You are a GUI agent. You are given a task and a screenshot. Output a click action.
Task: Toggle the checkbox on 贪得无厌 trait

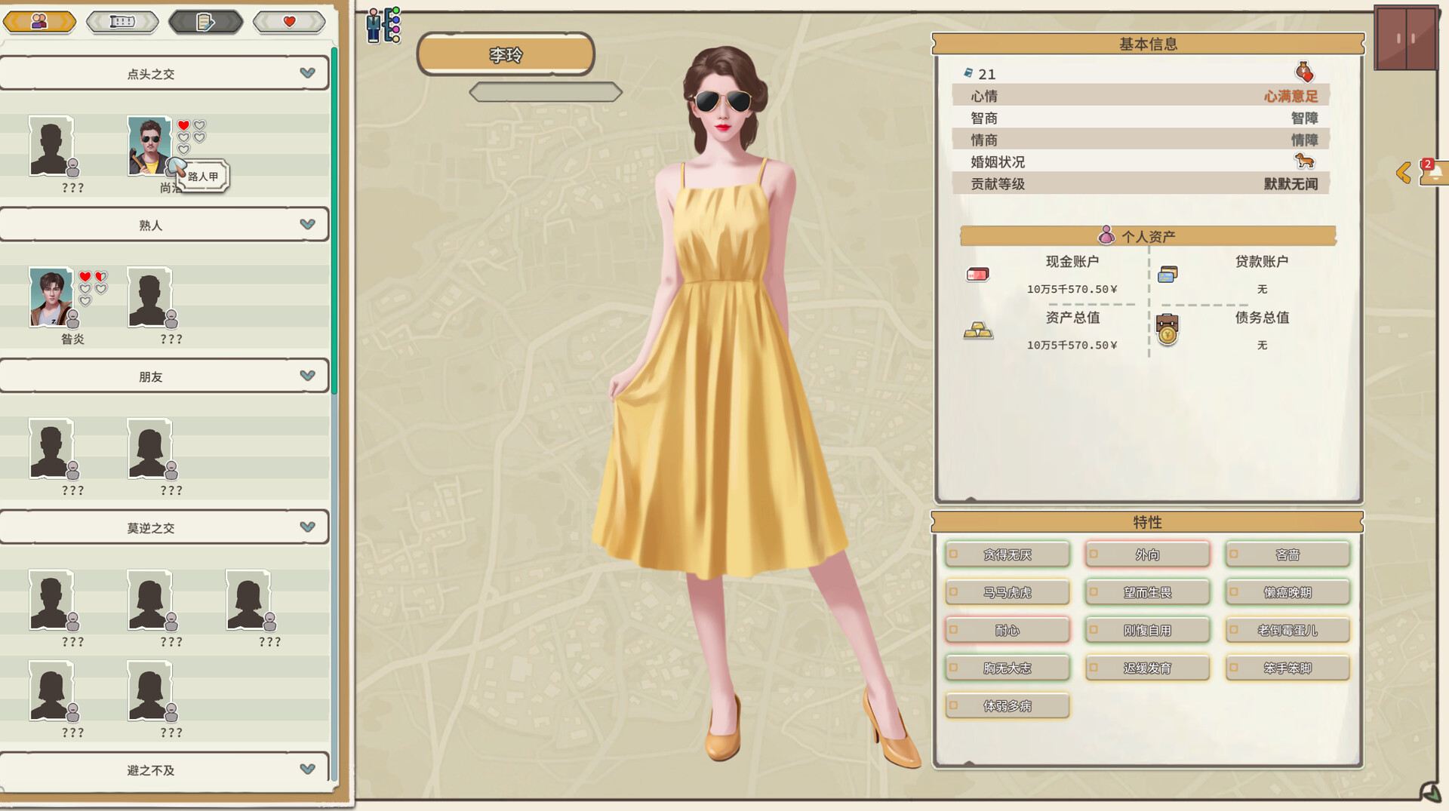[954, 554]
